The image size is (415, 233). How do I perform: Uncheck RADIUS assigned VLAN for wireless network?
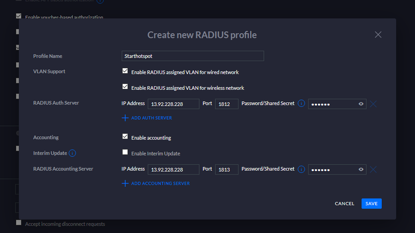pos(125,87)
